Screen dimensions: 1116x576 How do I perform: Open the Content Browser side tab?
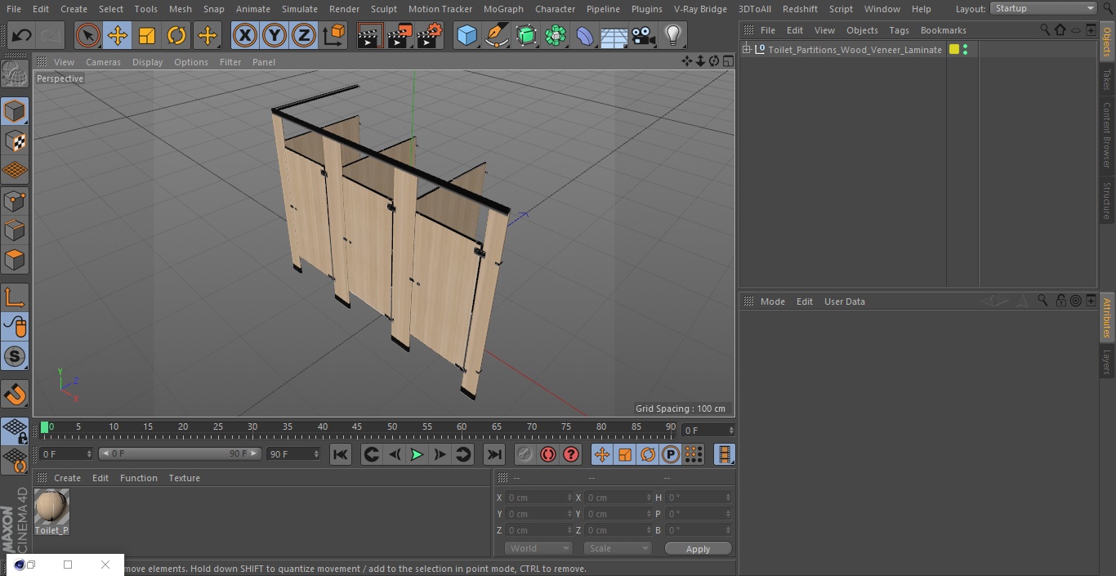coord(1107,135)
